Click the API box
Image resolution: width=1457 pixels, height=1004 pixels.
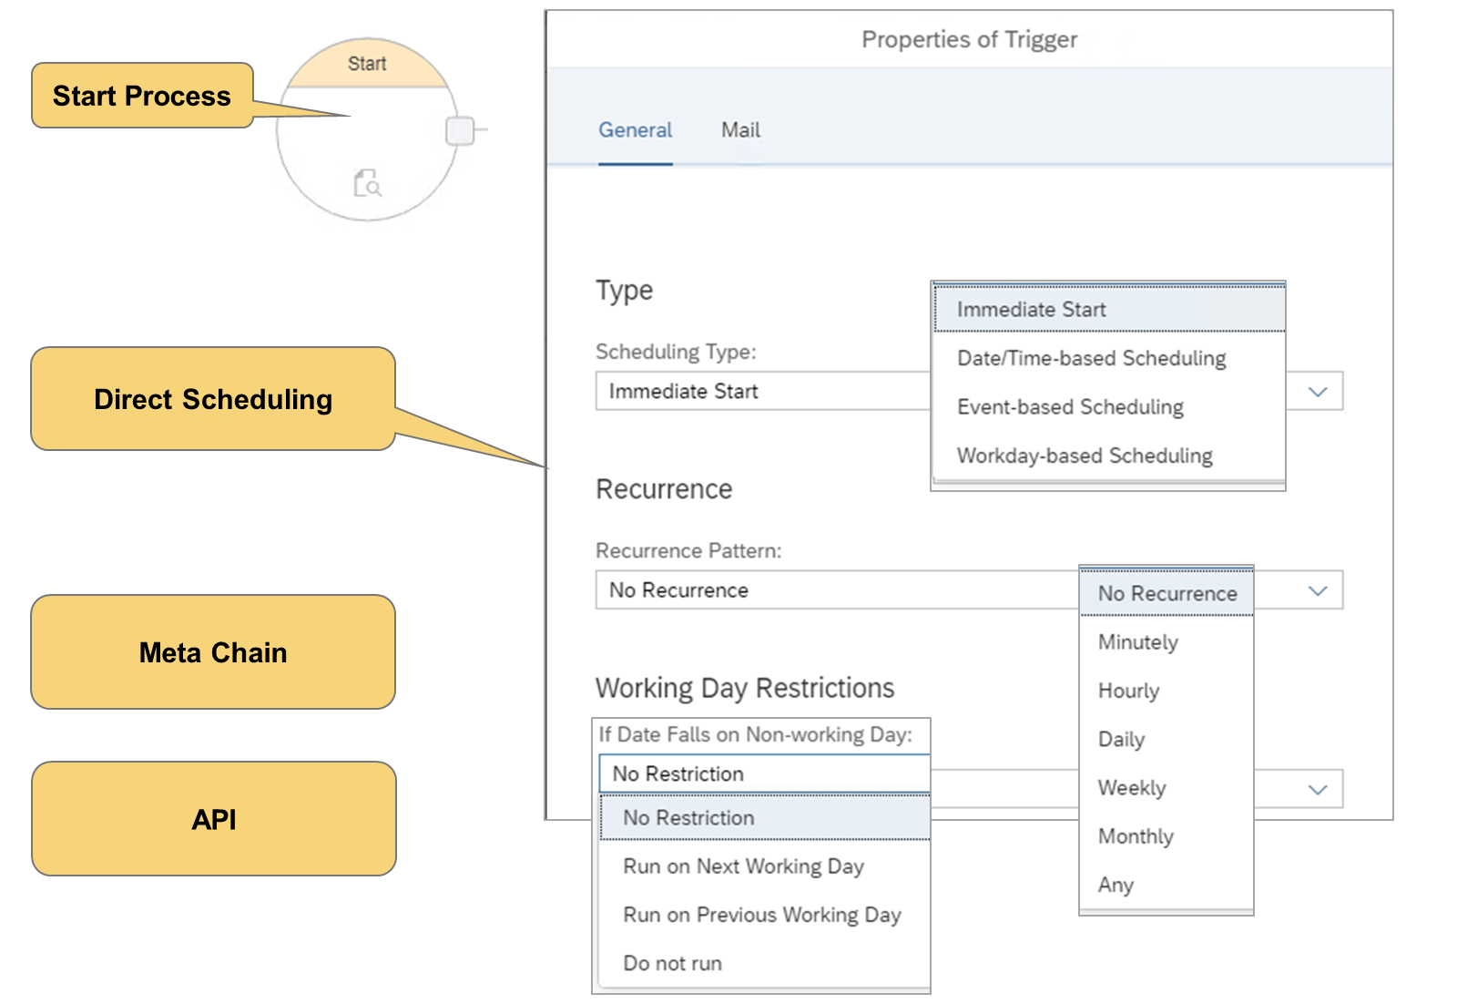point(213,819)
